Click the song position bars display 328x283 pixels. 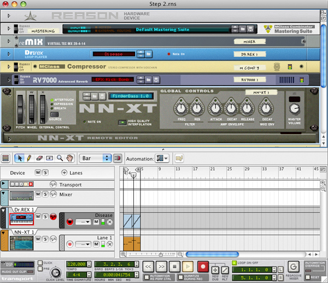coord(115,264)
